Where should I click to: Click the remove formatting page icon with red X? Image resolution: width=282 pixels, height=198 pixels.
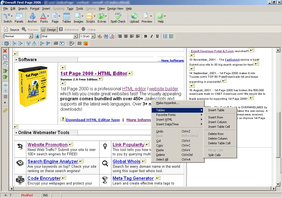pos(112,36)
